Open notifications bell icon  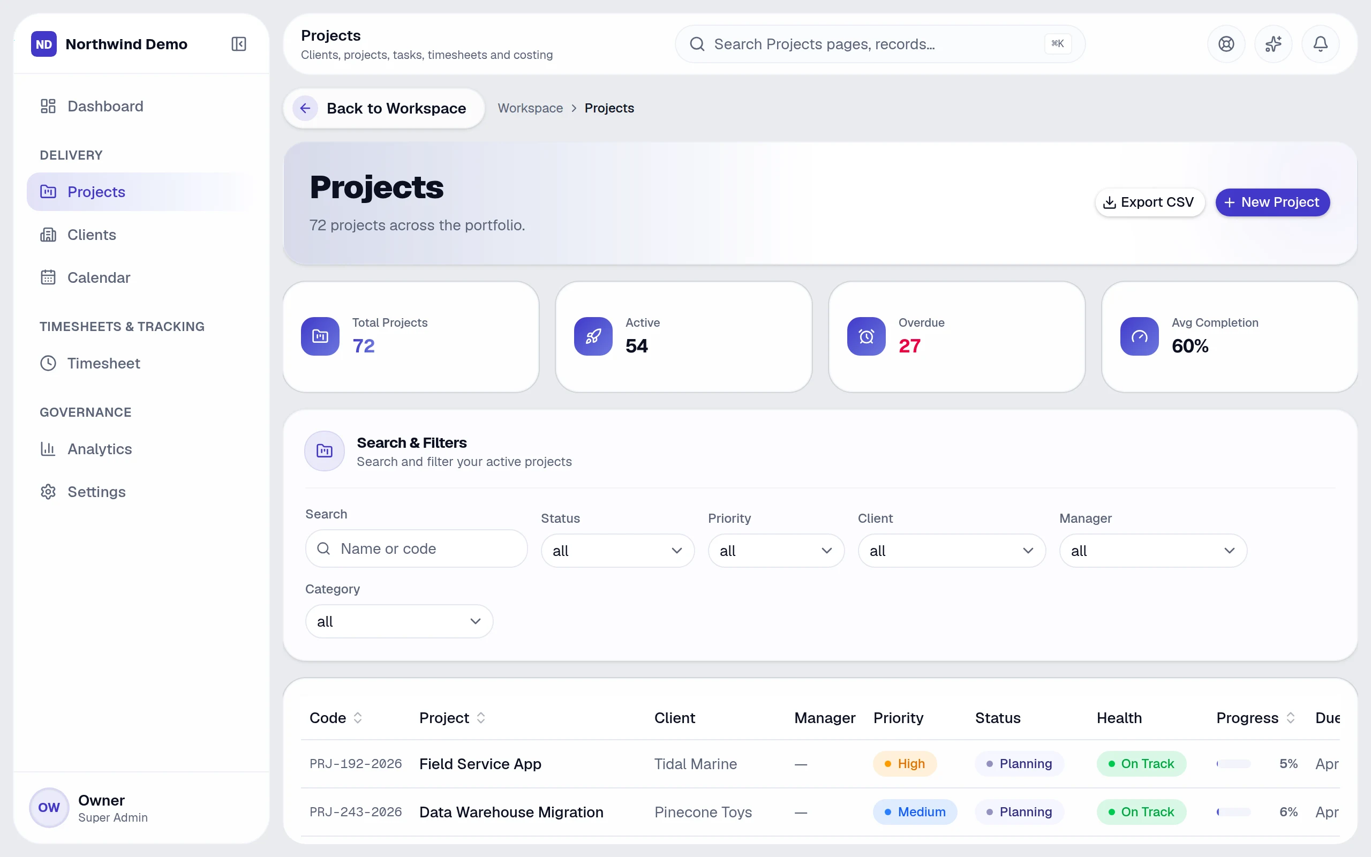click(1320, 44)
